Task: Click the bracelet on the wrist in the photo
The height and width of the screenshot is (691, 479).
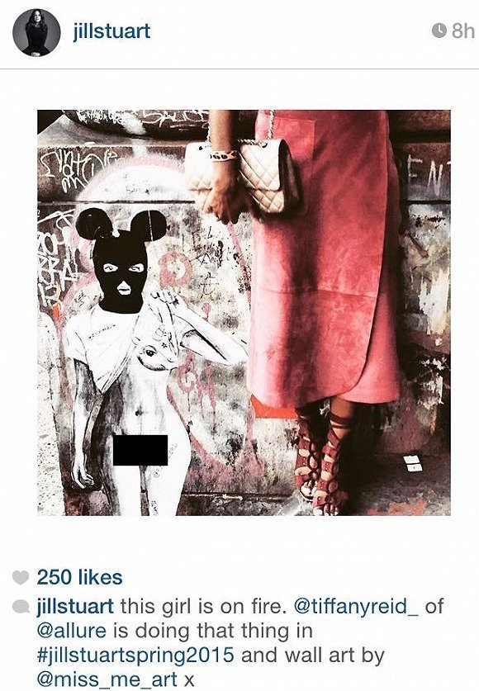Action: 223,155
